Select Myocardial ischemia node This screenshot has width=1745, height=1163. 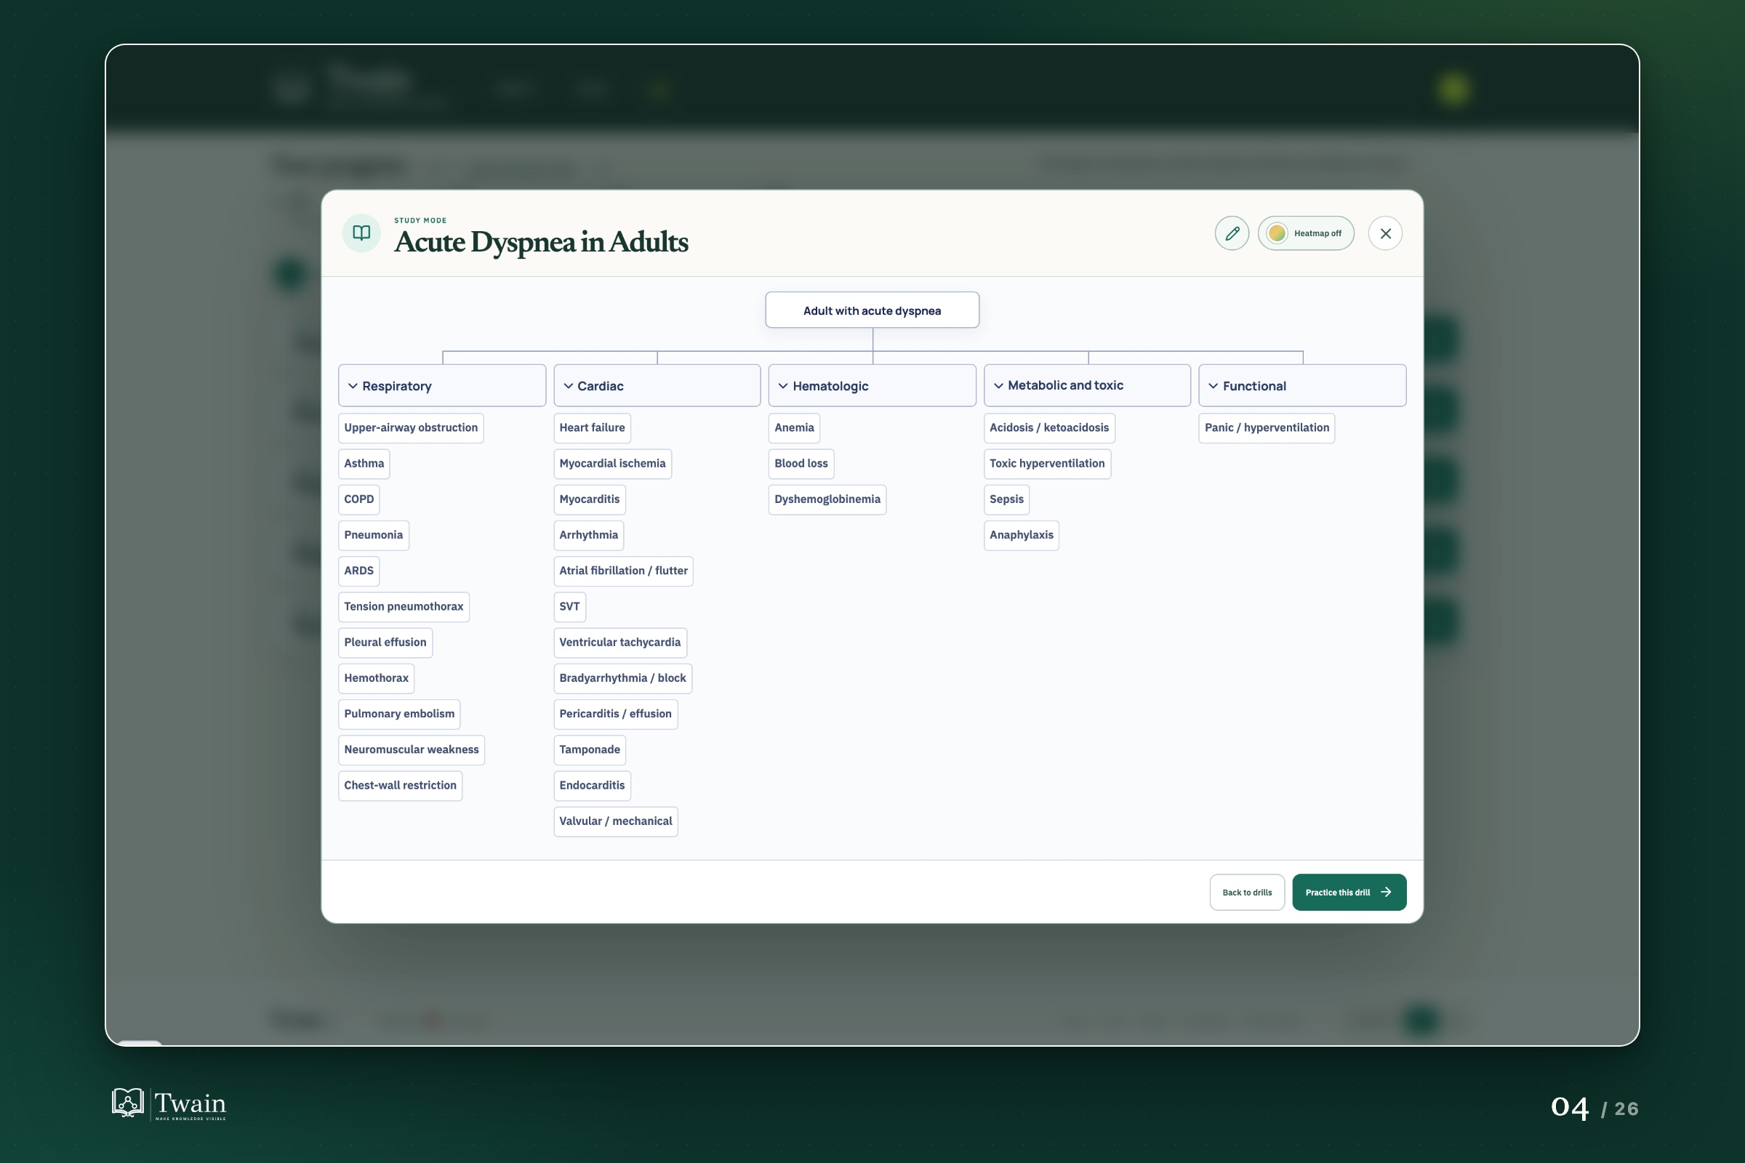pyautogui.click(x=613, y=464)
